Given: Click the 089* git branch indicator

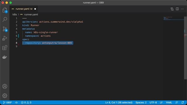Looking at the screenshot, I should pyautogui.click(x=7, y=102).
